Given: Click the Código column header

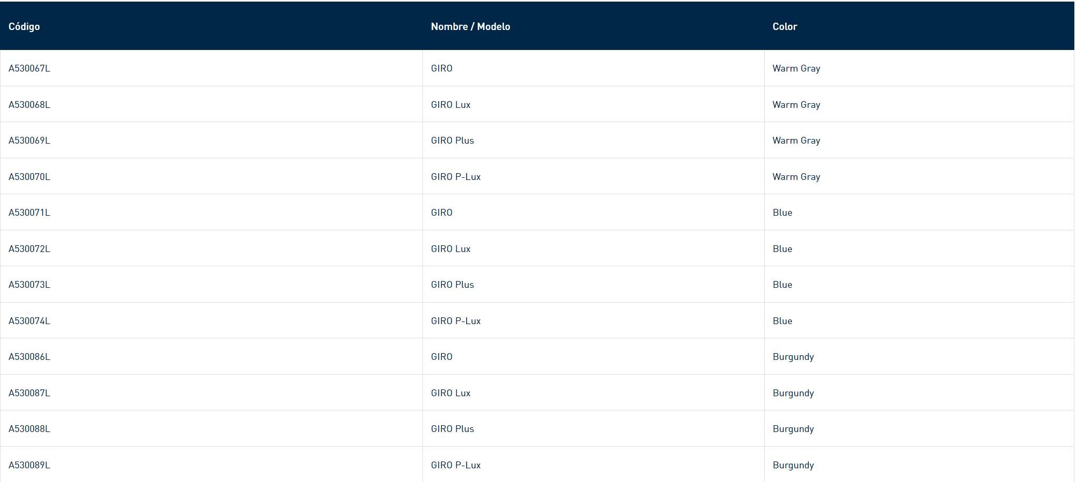Looking at the screenshot, I should (24, 26).
